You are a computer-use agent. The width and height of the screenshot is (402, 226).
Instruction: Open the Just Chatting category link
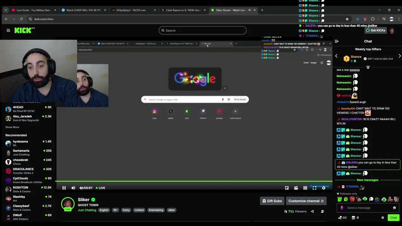click(x=87, y=210)
